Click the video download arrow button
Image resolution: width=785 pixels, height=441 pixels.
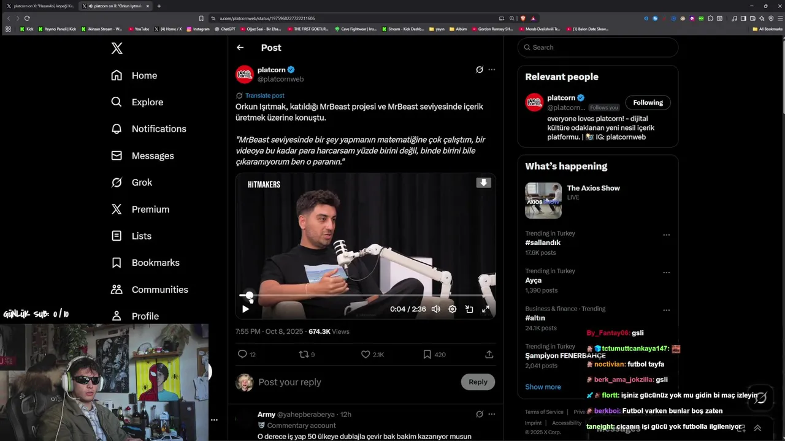coord(484,183)
